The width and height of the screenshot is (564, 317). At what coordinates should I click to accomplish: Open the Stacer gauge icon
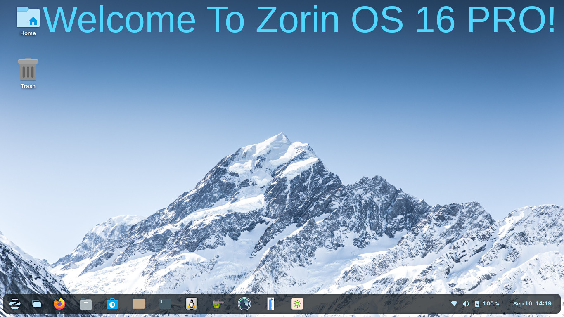(x=244, y=304)
